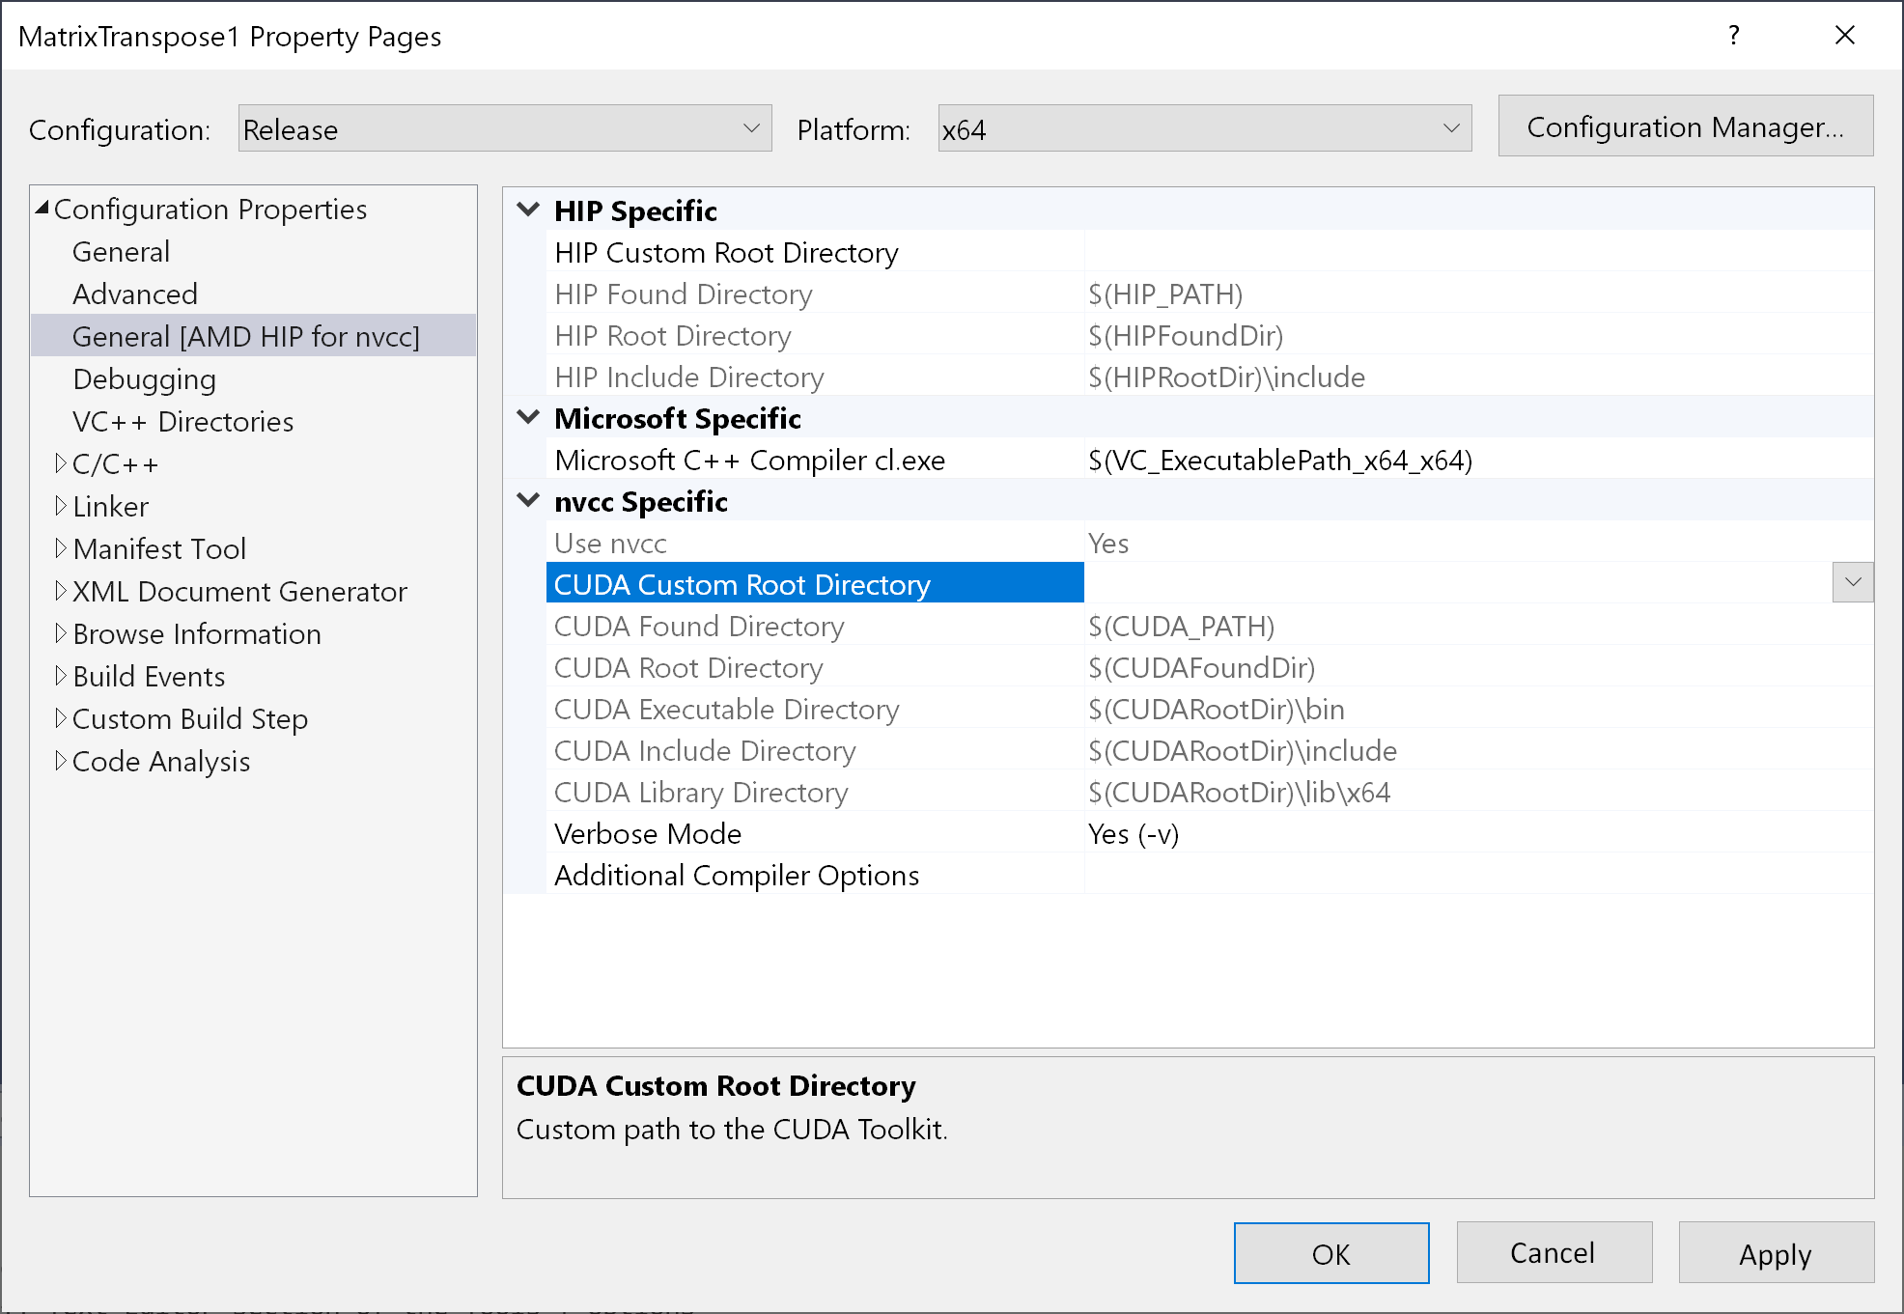The width and height of the screenshot is (1904, 1314).
Task: Collapse the Configuration Properties root node
Action: 42,208
